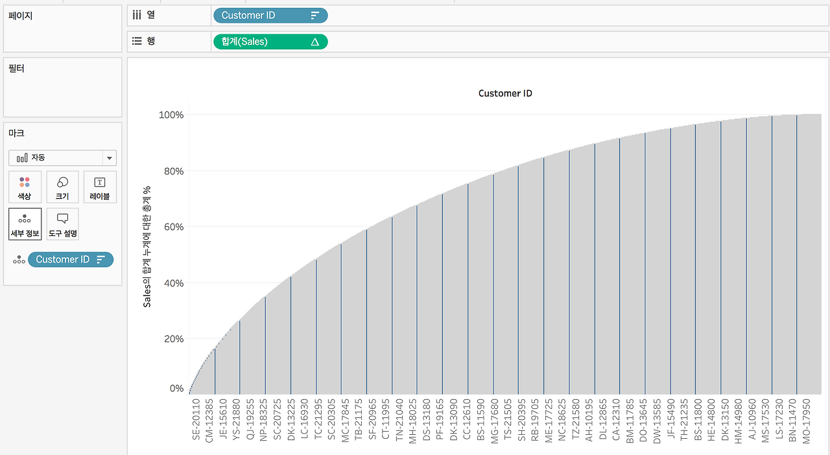Click the 0% axis tick label
The height and width of the screenshot is (455, 830).
176,389
